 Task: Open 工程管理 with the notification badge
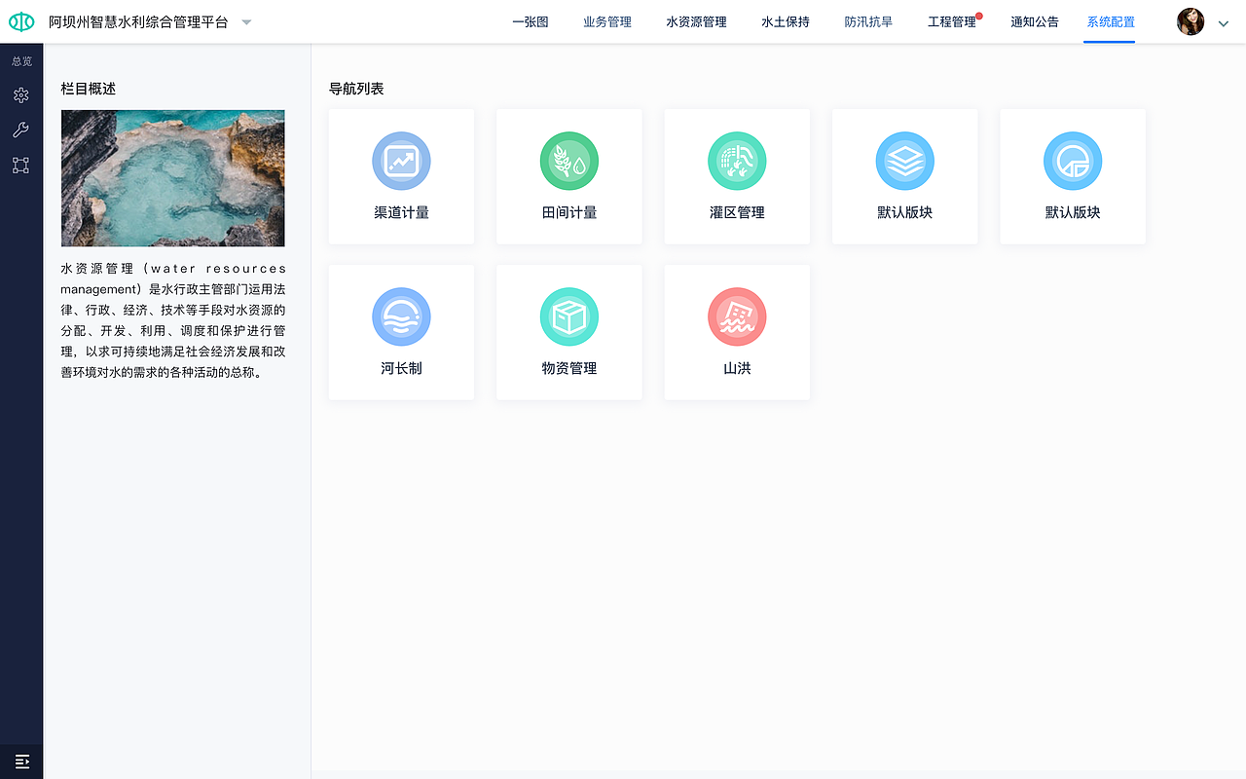point(951,21)
